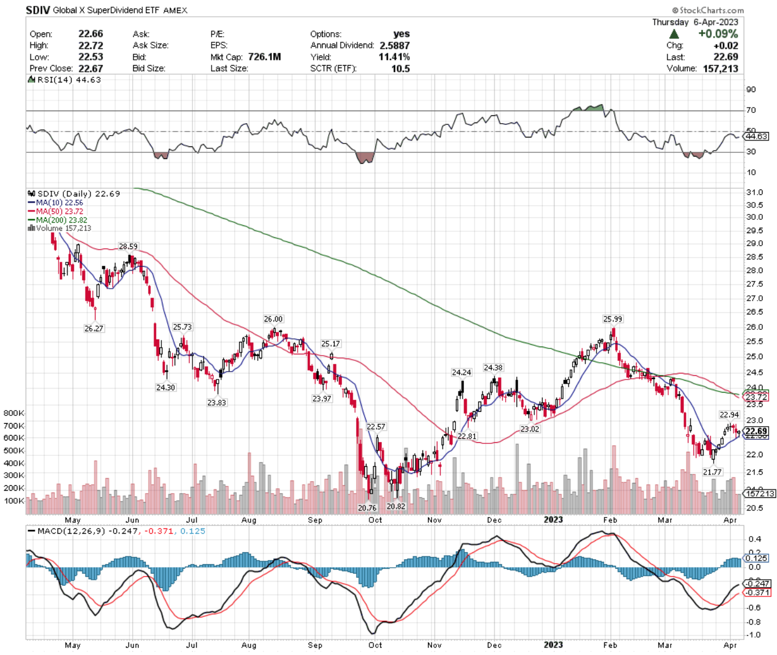Click the 25.99 February high annotation

(x=613, y=319)
